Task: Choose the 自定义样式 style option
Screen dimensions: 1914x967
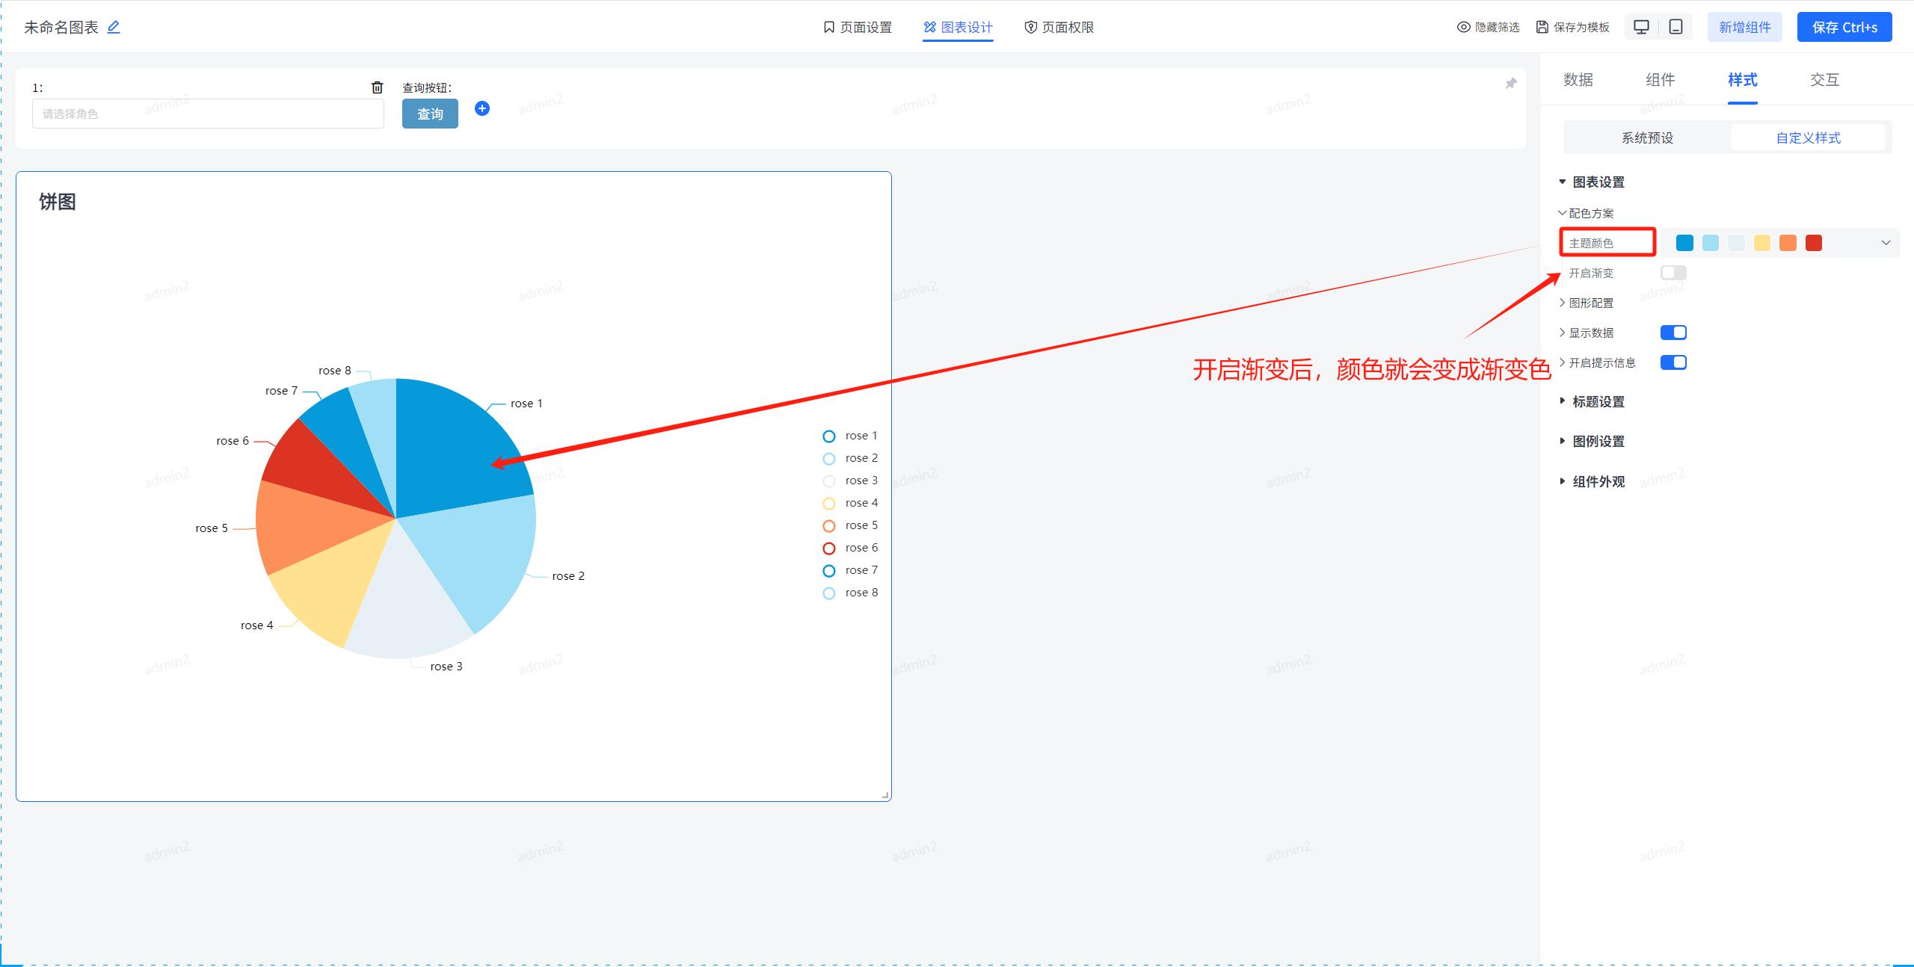Action: tap(1809, 138)
